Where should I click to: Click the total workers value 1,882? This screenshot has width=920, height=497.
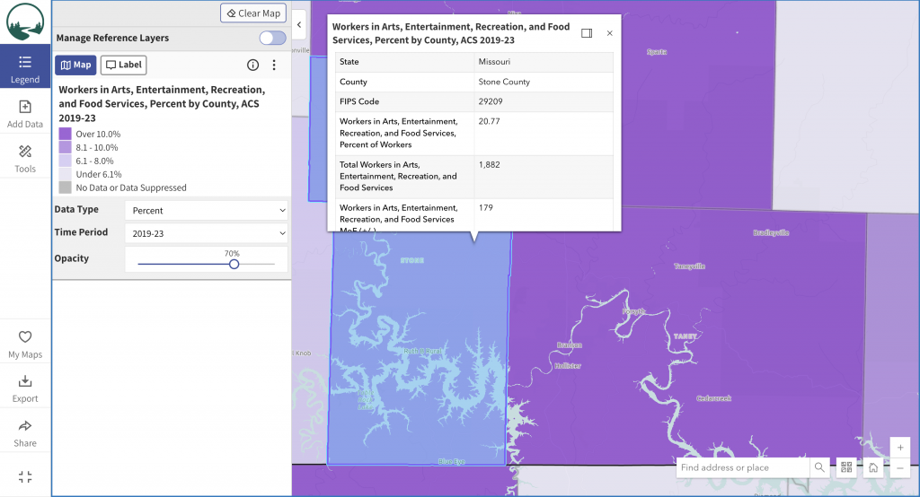point(490,165)
